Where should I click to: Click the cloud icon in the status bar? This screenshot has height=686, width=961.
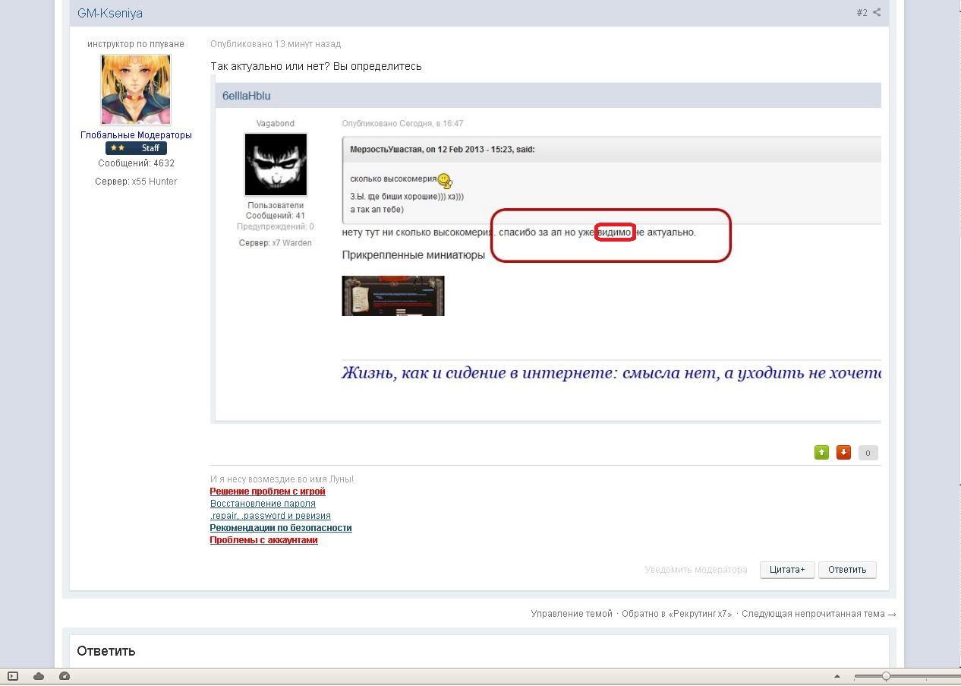(x=39, y=676)
